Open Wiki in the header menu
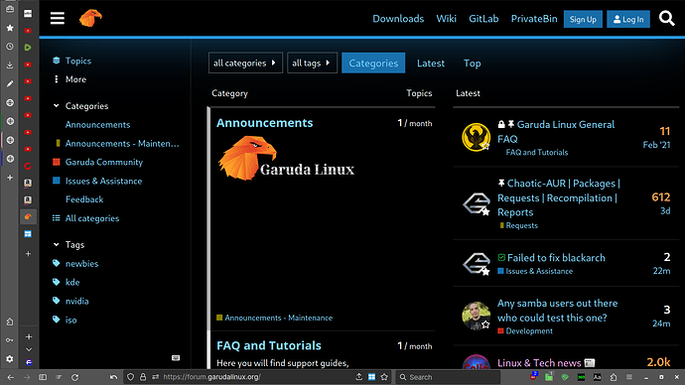 446,19
